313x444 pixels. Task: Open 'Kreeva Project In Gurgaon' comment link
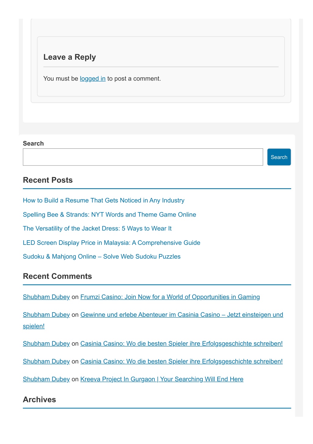point(162,379)
